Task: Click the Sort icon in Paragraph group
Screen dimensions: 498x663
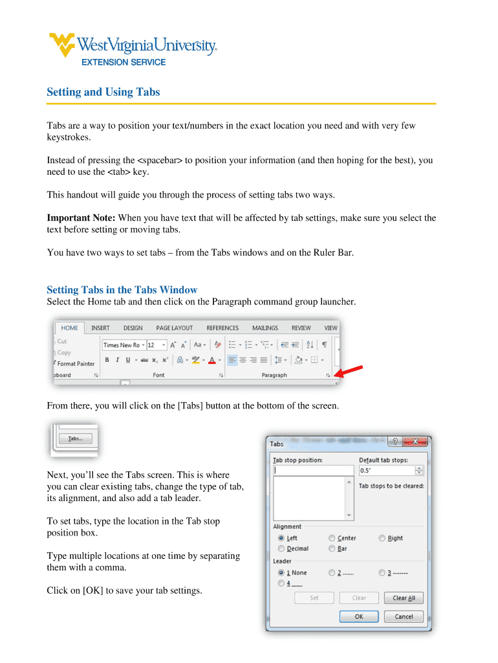Action: pyautogui.click(x=309, y=345)
